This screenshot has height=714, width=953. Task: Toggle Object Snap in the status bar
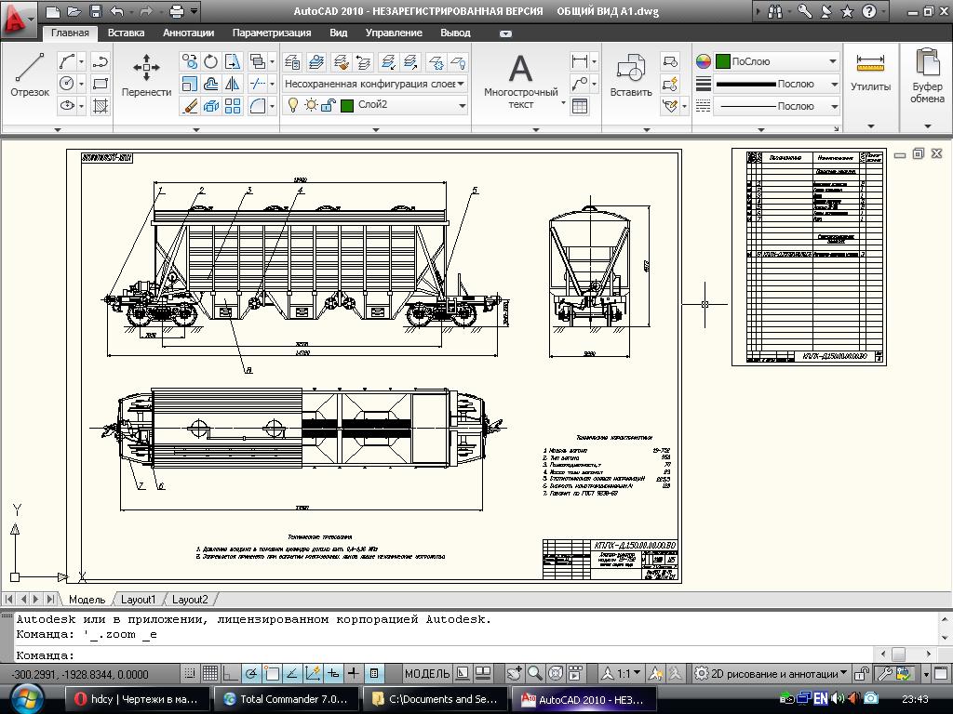pyautogui.click(x=272, y=673)
